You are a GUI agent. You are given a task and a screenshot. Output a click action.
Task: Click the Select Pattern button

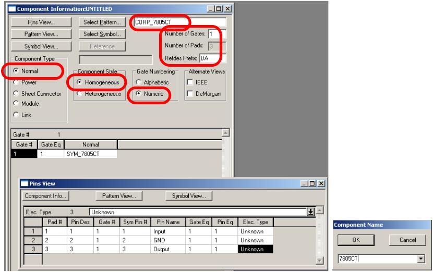(102, 22)
